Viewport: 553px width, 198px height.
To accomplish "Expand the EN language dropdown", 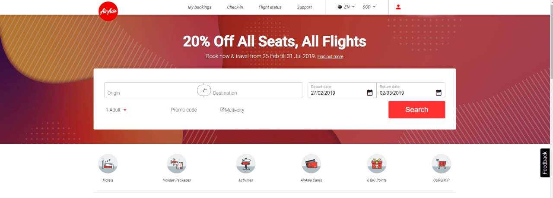I will [x=346, y=7].
